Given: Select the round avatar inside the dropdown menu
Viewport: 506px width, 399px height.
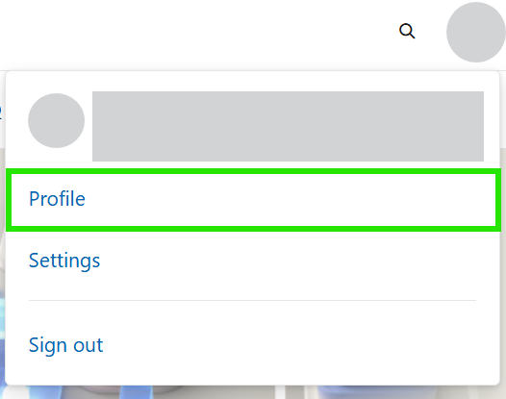Looking at the screenshot, I should pyautogui.click(x=56, y=120).
